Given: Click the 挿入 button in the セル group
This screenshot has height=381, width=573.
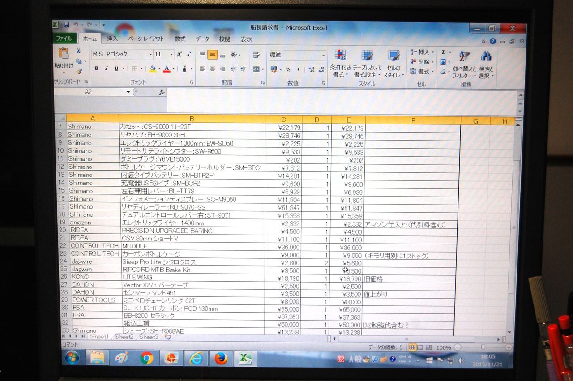Looking at the screenshot, I should click(x=422, y=52).
